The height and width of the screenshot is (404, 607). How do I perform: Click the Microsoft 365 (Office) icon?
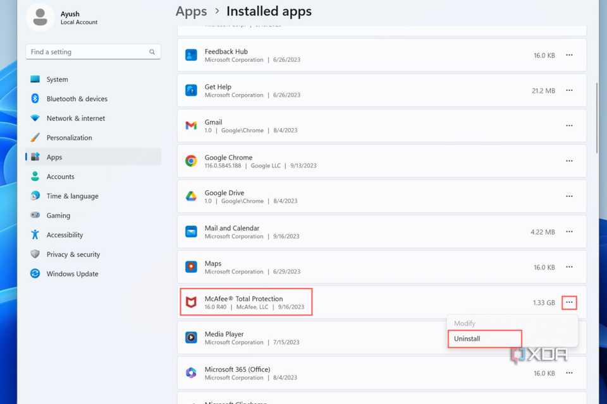[191, 373]
